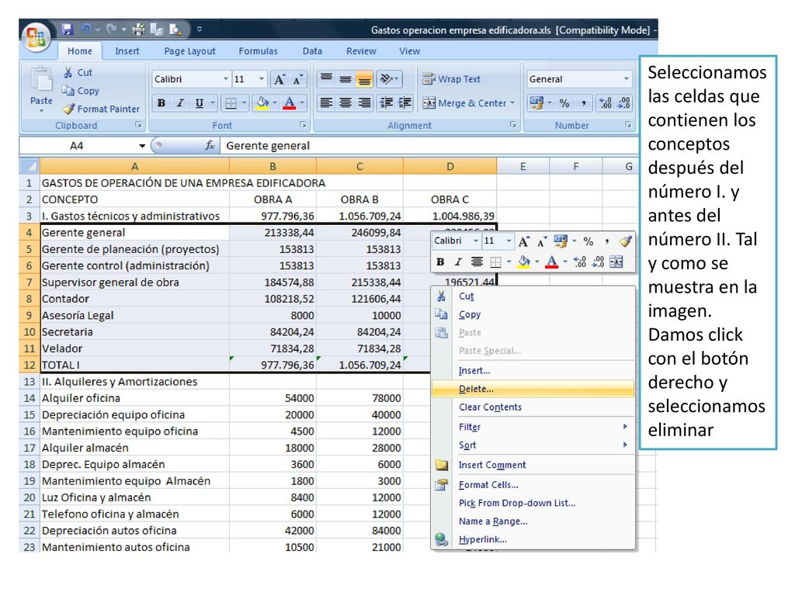Viewport: 795px width, 596px height.
Task: Save the workbook using Quick Access icon
Action: click(x=67, y=30)
